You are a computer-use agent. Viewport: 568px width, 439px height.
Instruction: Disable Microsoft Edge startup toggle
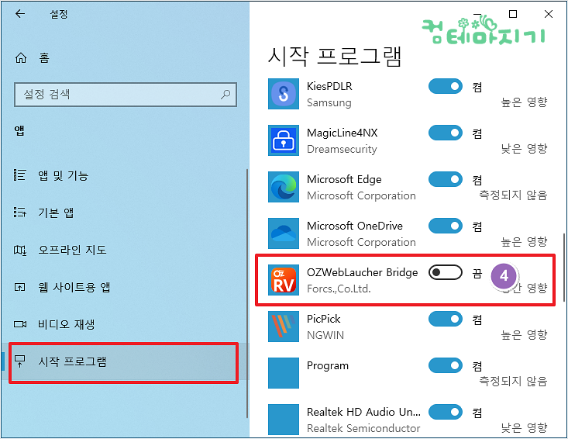point(446,179)
